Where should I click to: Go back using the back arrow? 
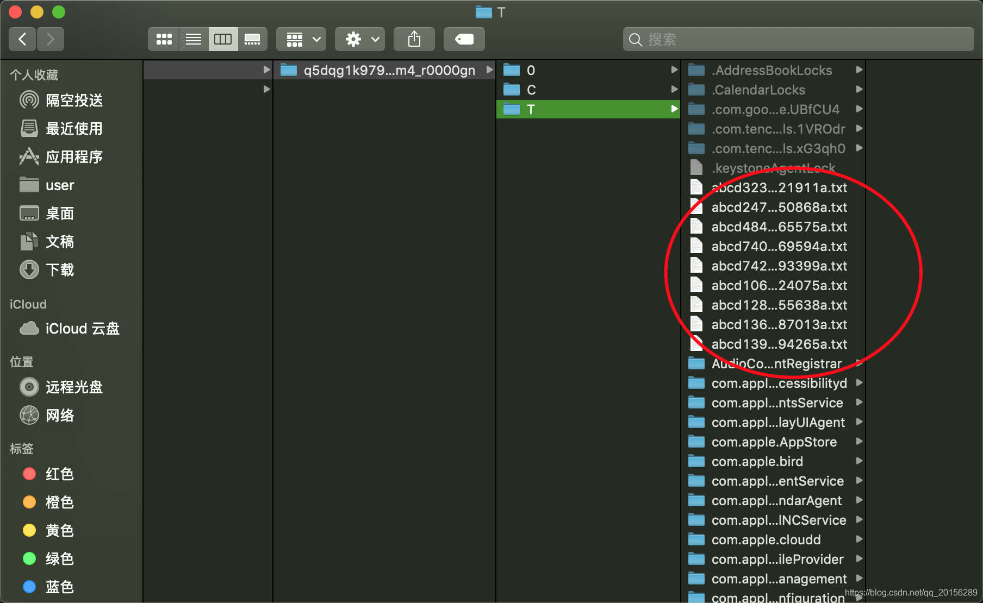click(x=22, y=39)
